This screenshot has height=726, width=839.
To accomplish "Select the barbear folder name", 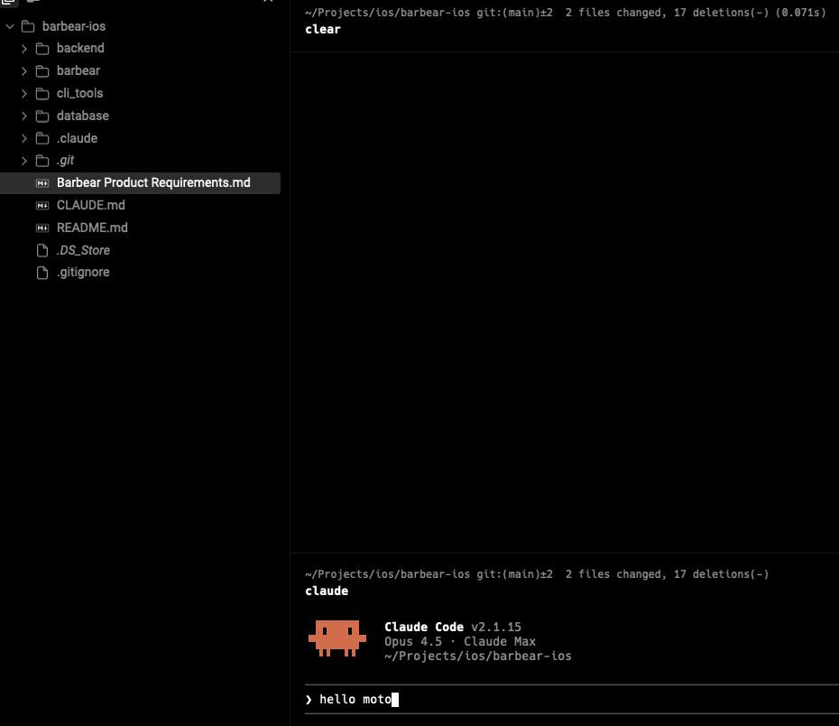I will tap(78, 70).
